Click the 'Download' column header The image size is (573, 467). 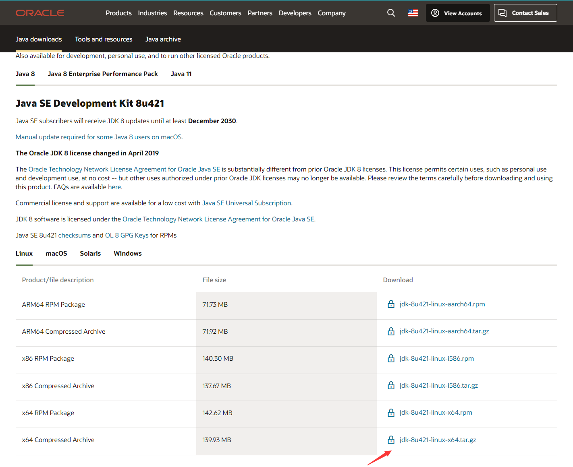(x=398, y=280)
